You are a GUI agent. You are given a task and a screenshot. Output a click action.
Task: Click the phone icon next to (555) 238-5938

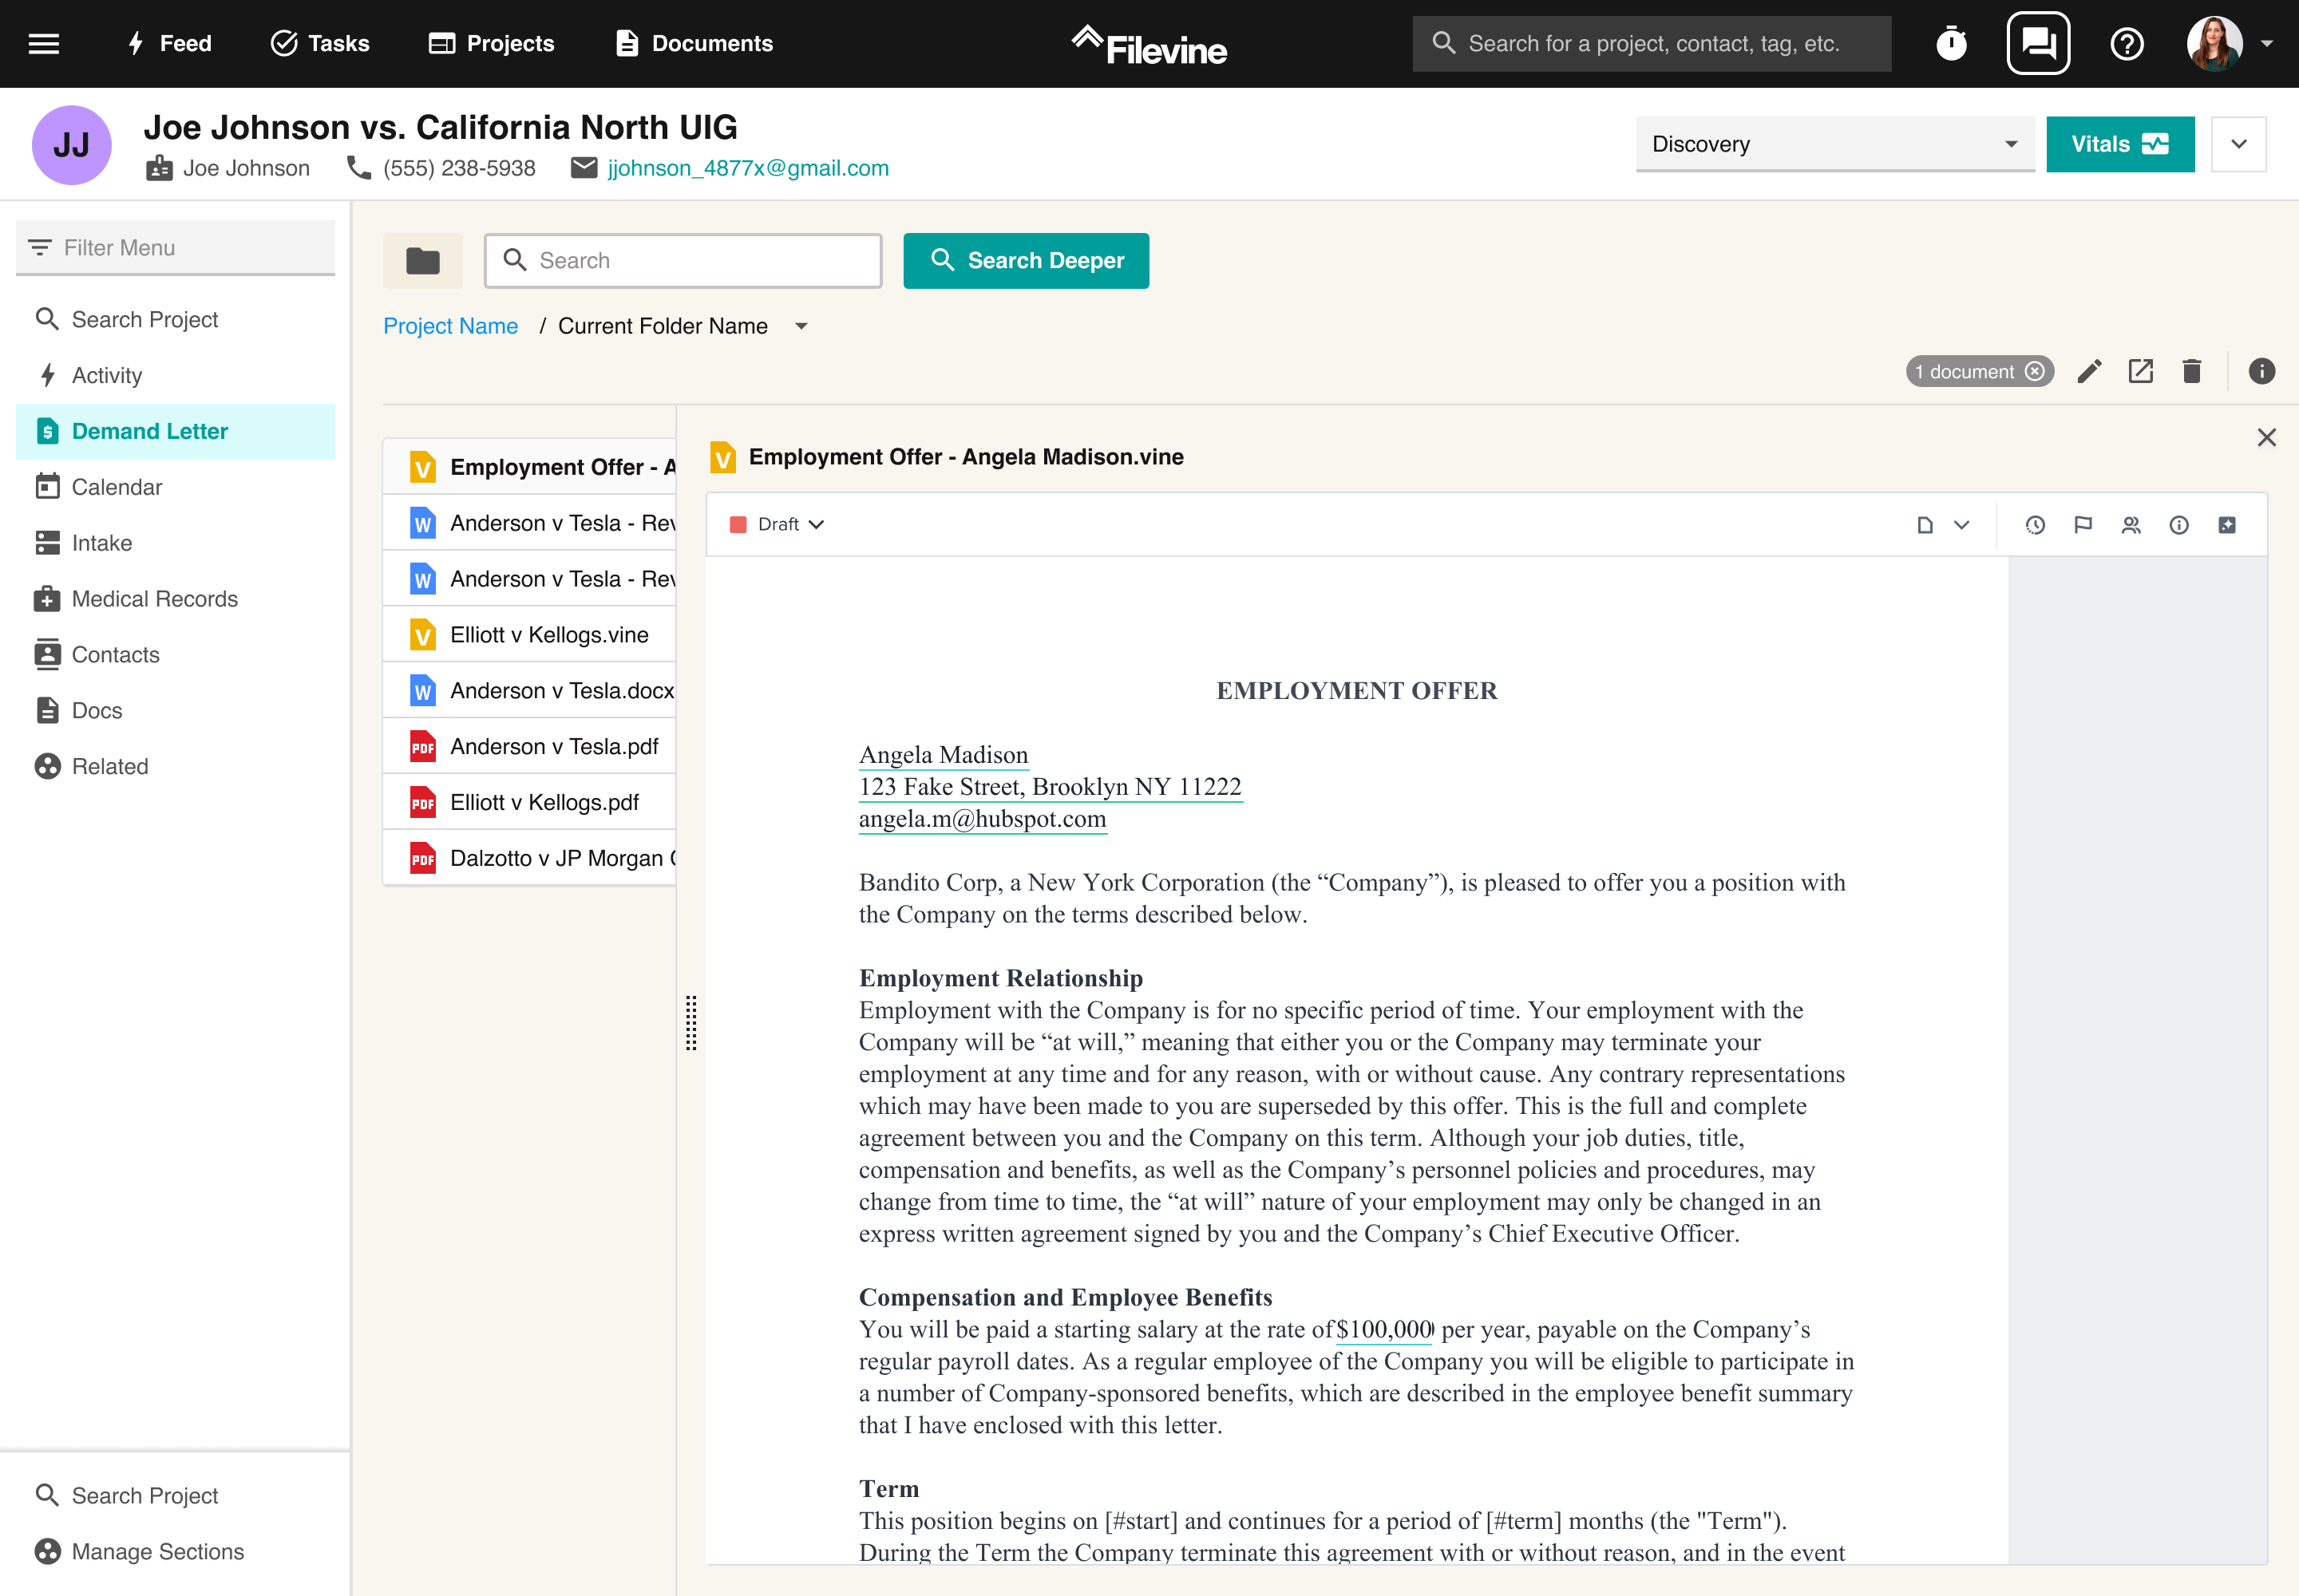[358, 167]
